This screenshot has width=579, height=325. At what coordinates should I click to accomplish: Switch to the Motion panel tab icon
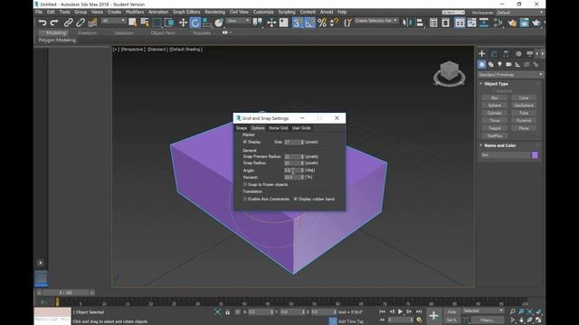coord(518,54)
